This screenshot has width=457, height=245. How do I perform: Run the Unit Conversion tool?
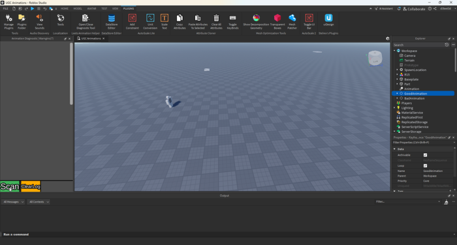click(x=150, y=22)
